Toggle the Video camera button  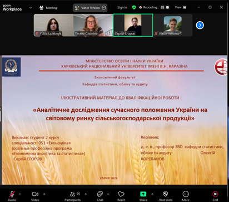tap(35, 194)
